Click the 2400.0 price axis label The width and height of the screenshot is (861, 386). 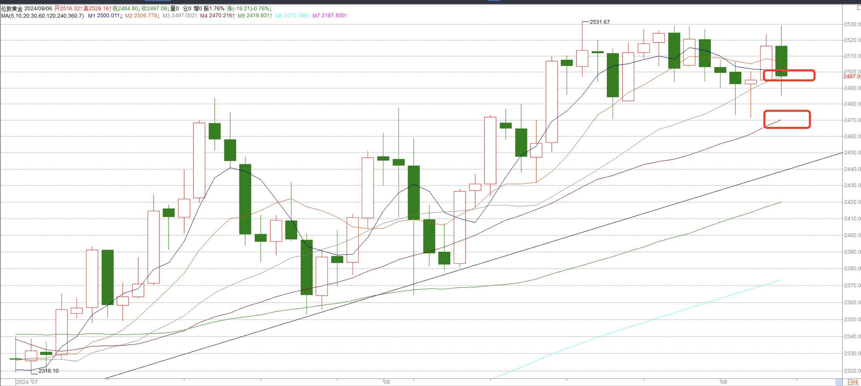(x=852, y=235)
